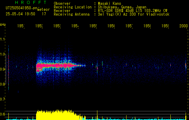Click the 'Receiver' label

pyautogui.click(x=62, y=11)
